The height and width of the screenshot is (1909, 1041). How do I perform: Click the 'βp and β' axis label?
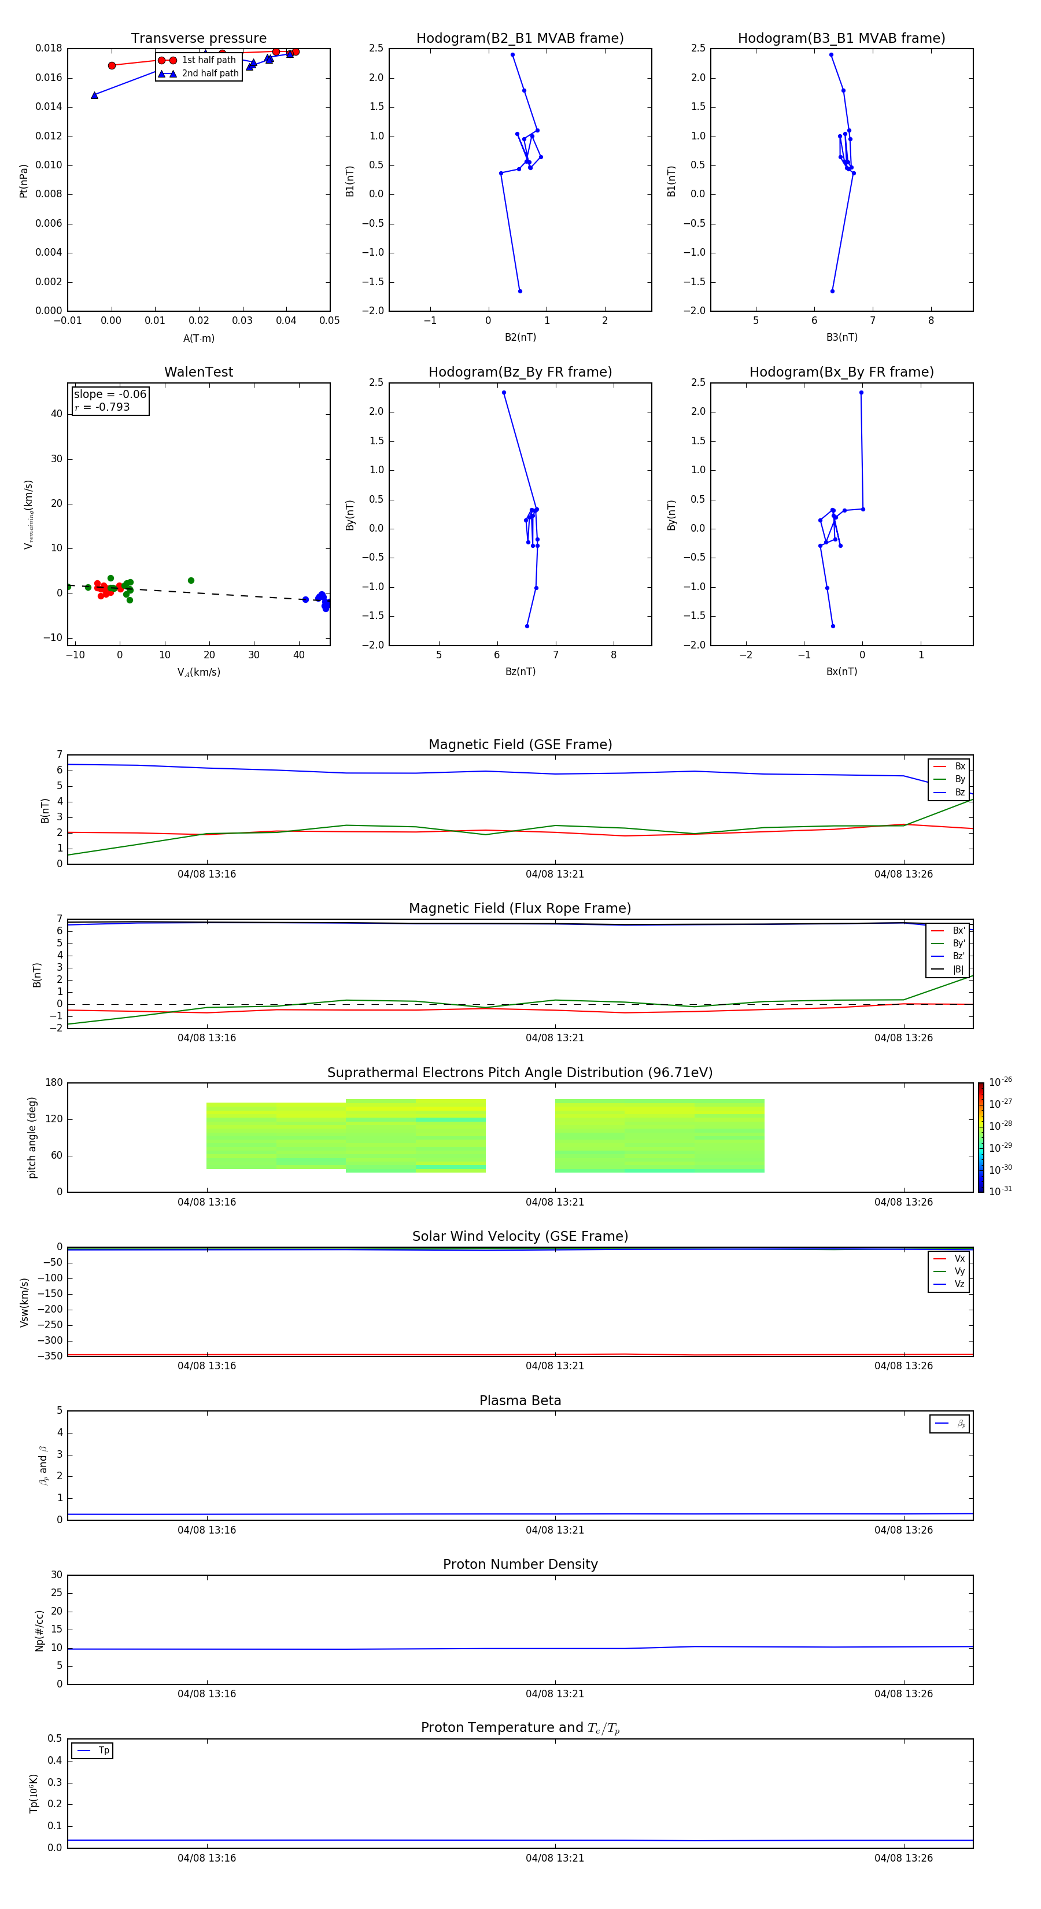[43, 1465]
